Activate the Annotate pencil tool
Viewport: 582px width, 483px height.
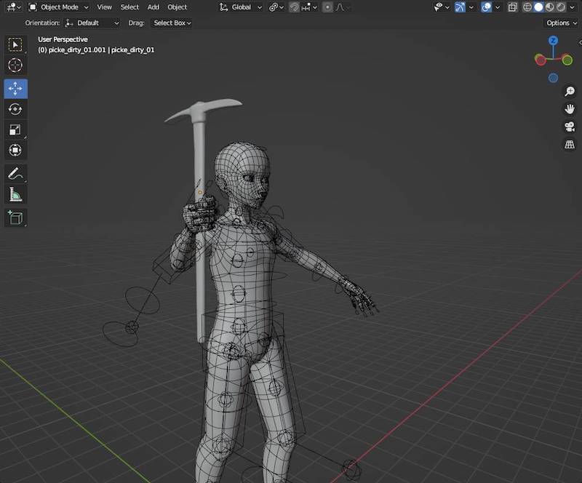pos(15,174)
